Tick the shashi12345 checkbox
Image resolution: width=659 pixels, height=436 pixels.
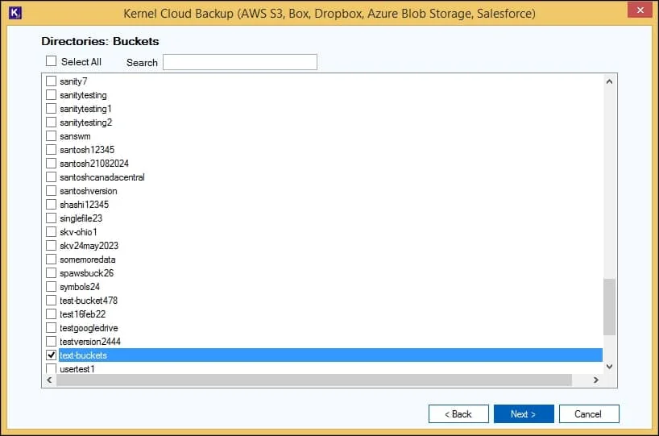[52, 205]
